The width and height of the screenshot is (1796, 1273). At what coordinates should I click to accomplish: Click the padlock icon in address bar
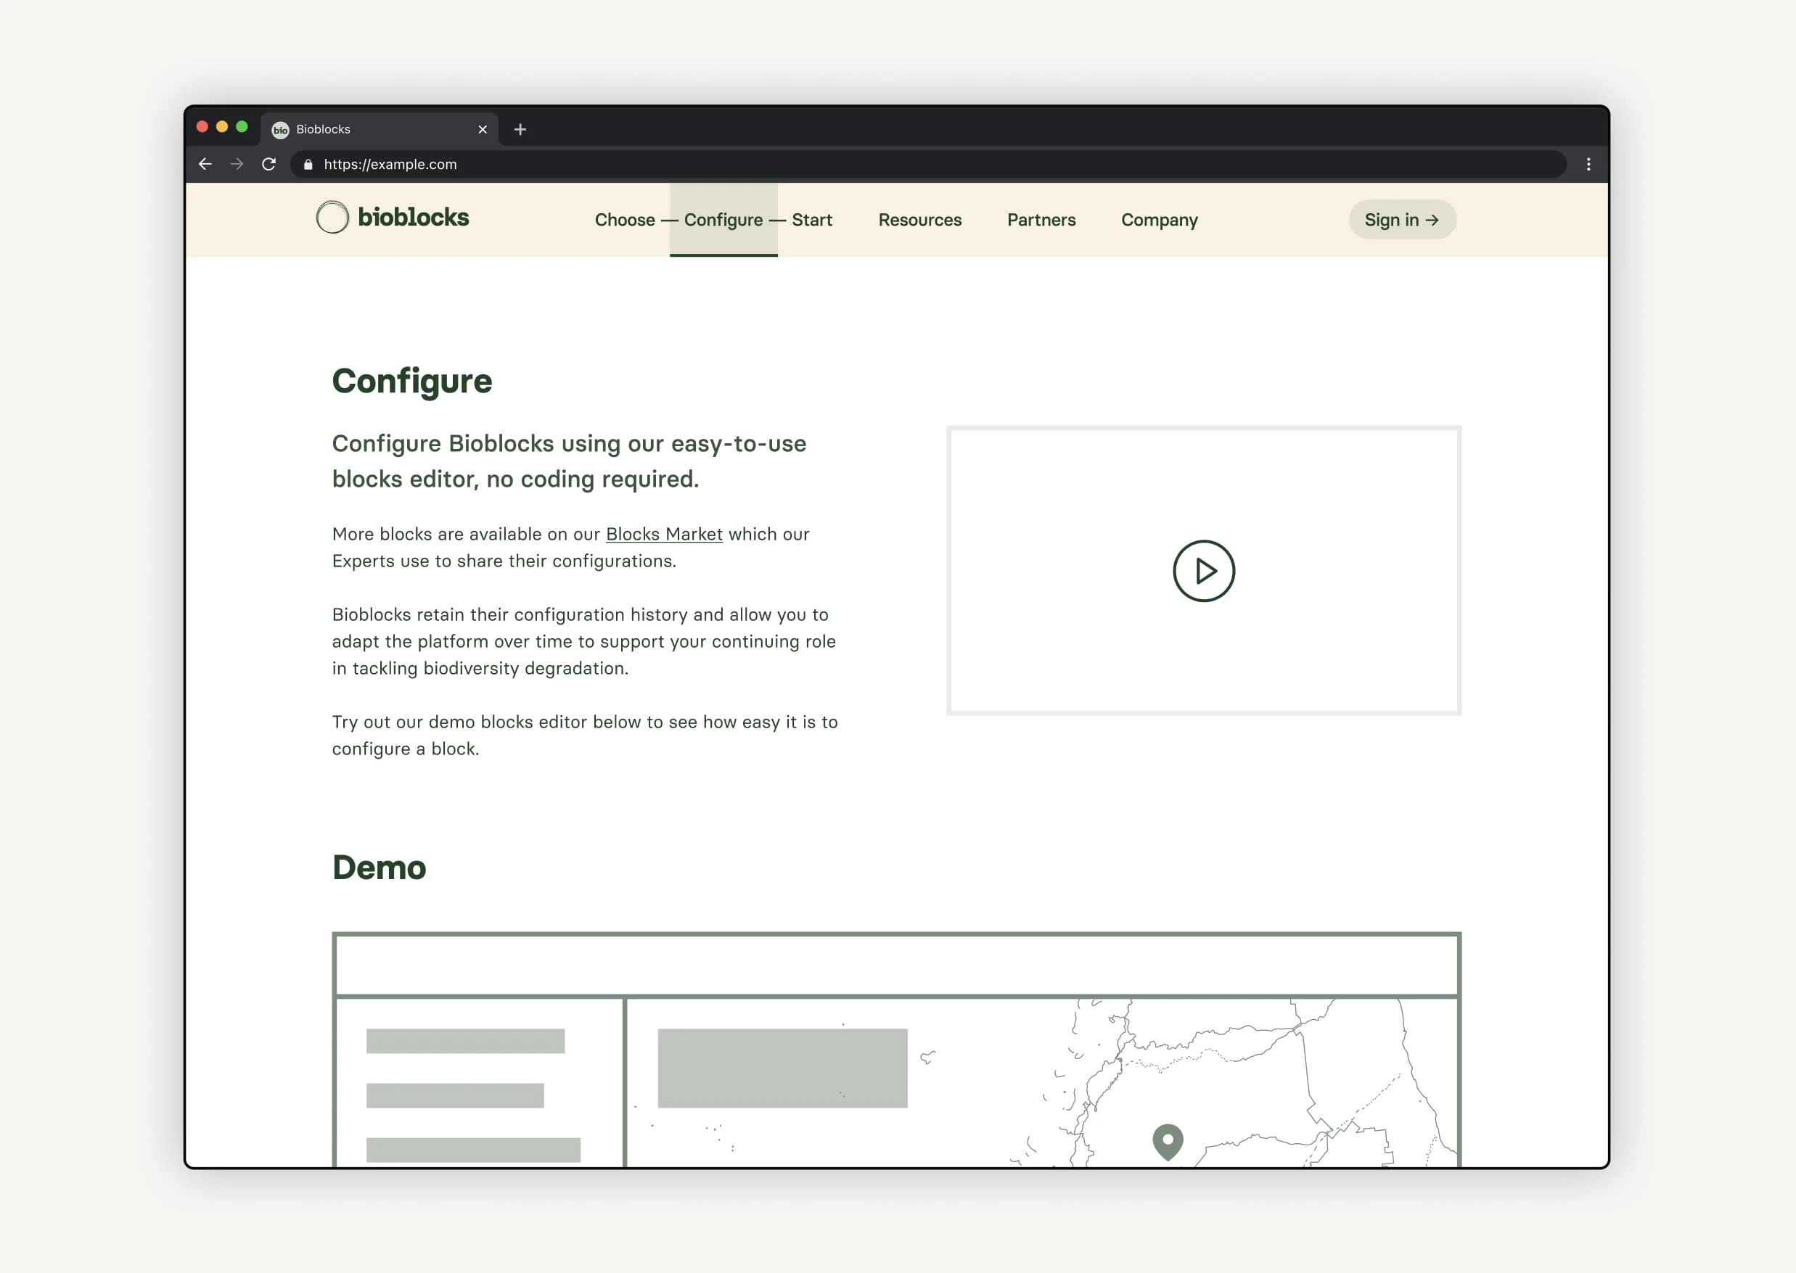point(308,164)
